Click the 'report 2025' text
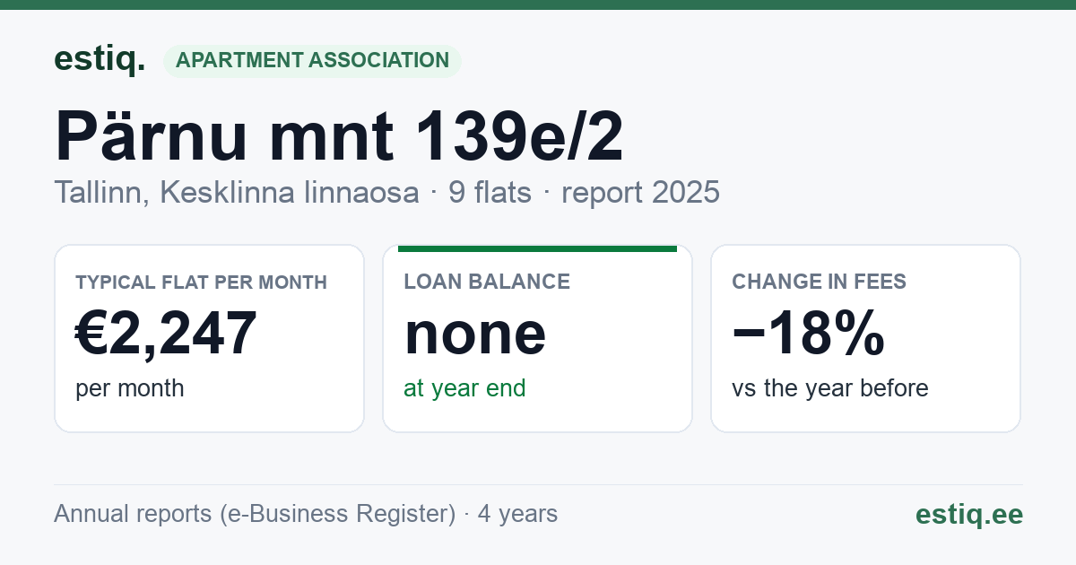Image resolution: width=1076 pixels, height=565 pixels. [x=640, y=193]
